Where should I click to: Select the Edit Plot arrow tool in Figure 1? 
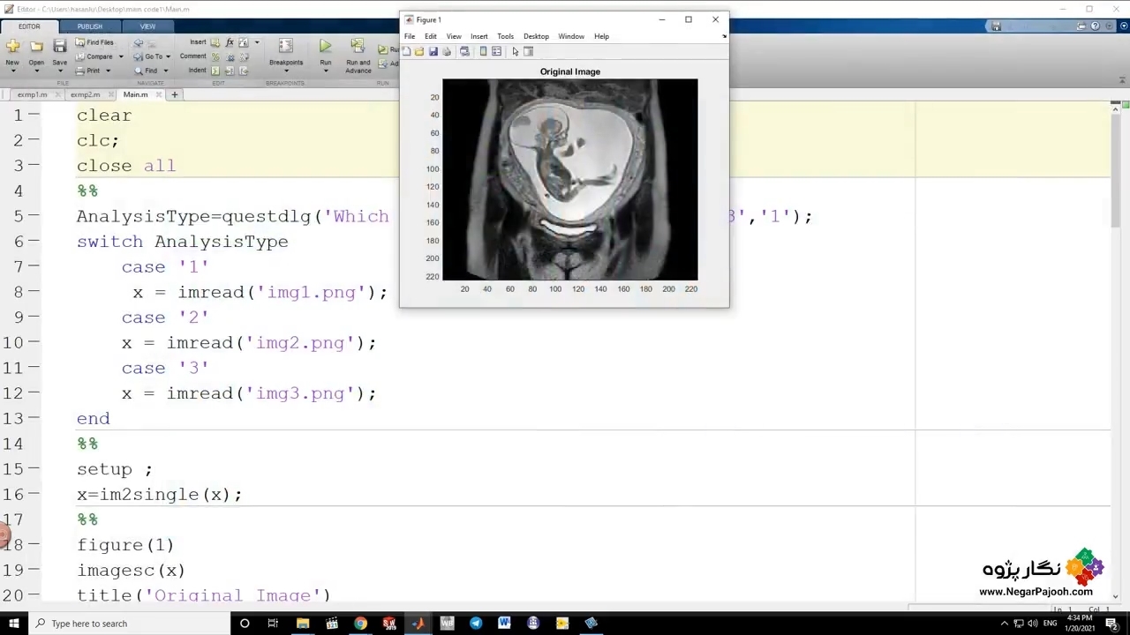[516, 52]
